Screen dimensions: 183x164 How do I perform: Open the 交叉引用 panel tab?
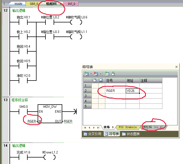pyautogui.click(x=92, y=134)
